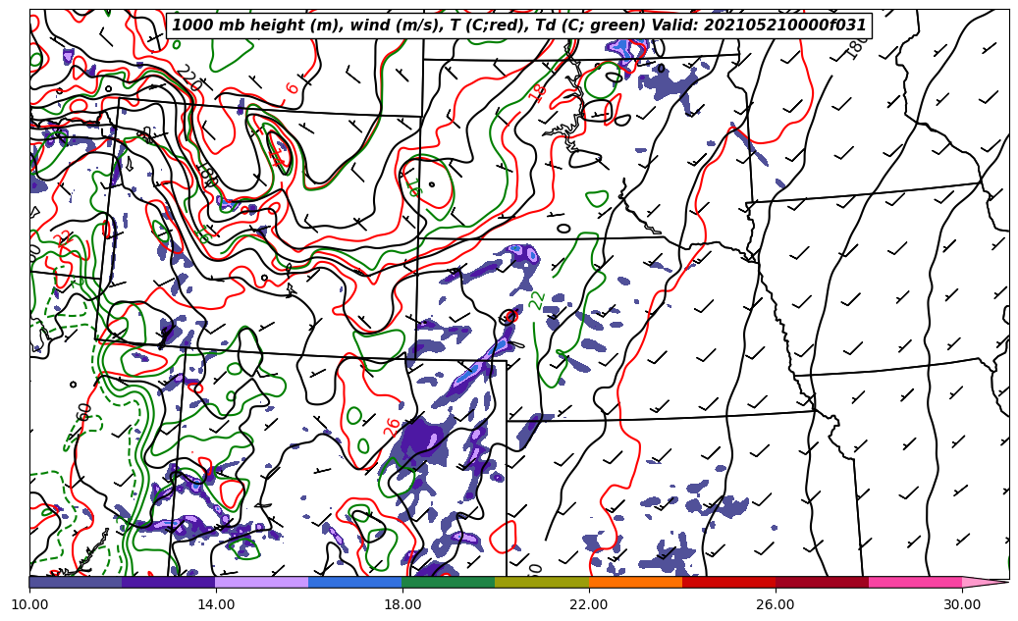Click the red 18 temperature contour label

(538, 92)
